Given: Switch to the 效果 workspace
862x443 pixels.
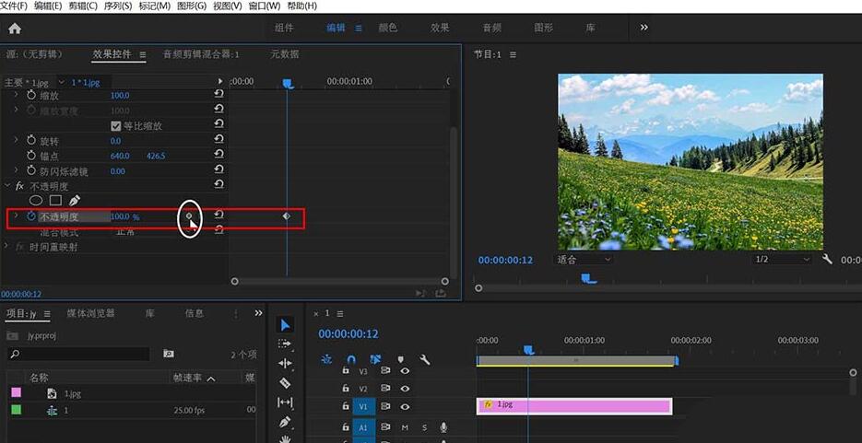Looking at the screenshot, I should [440, 28].
